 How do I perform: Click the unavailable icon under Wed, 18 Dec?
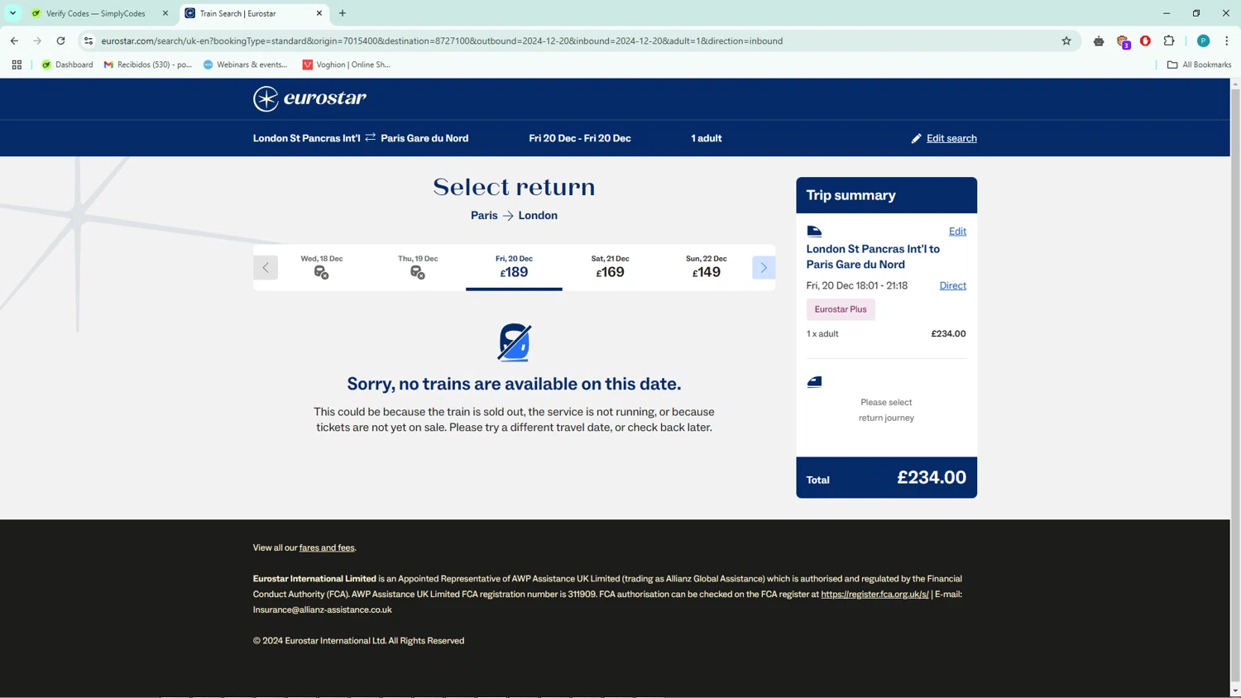pyautogui.click(x=322, y=273)
